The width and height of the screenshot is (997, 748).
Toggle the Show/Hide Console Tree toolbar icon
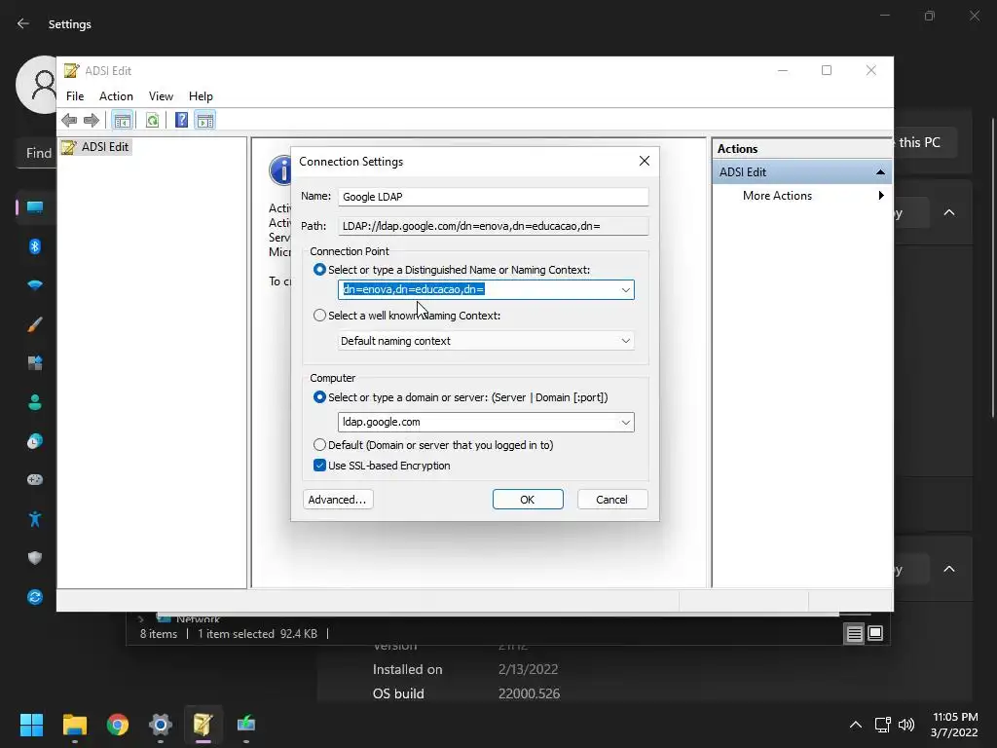coord(122,120)
